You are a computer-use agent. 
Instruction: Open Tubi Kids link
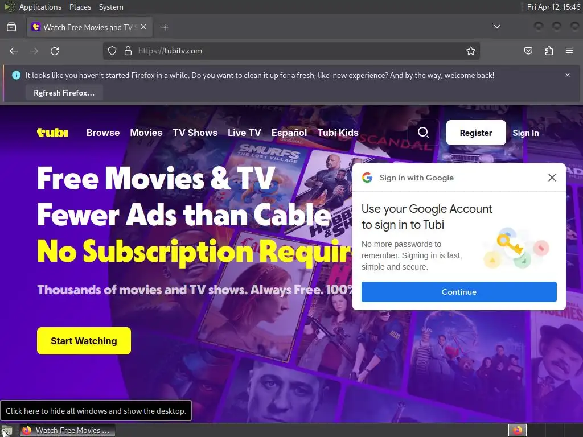click(x=338, y=133)
